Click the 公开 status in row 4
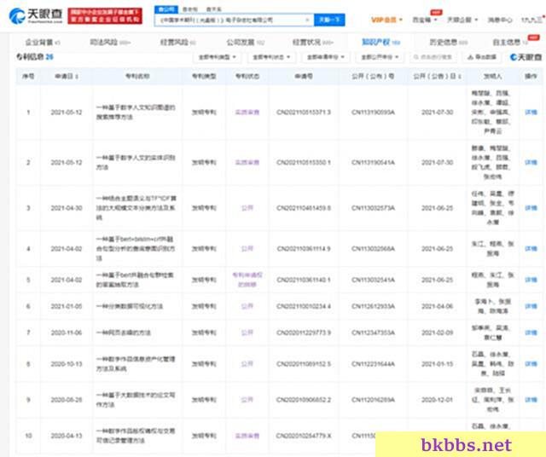Viewport: 546px width, 457px height. pyautogui.click(x=247, y=248)
